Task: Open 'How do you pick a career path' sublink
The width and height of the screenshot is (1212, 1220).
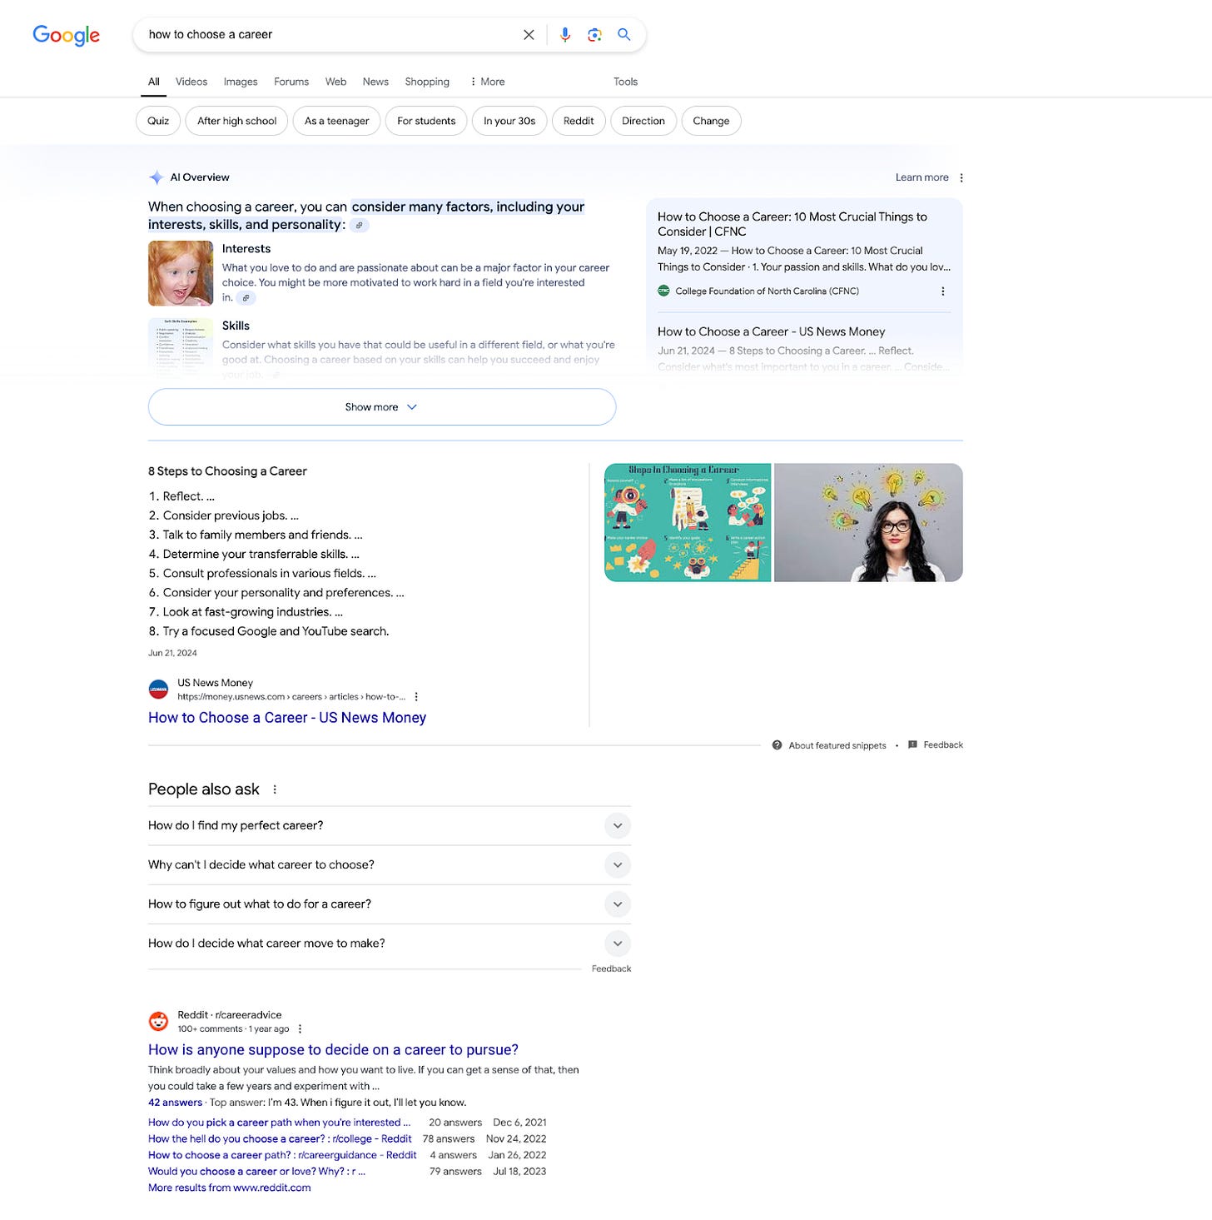Action: tap(280, 1123)
